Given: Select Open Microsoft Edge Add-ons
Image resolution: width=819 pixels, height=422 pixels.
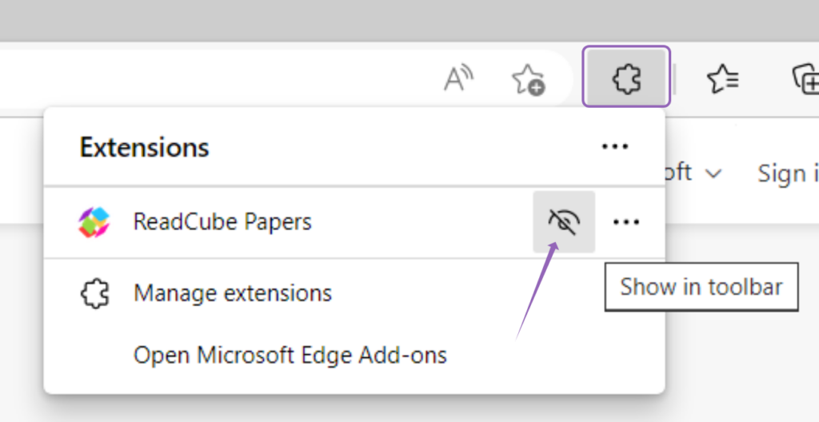Looking at the screenshot, I should [x=290, y=354].
